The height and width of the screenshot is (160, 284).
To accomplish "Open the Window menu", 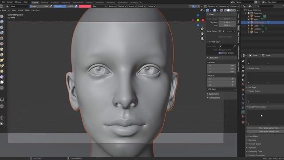I will click(18, 2).
